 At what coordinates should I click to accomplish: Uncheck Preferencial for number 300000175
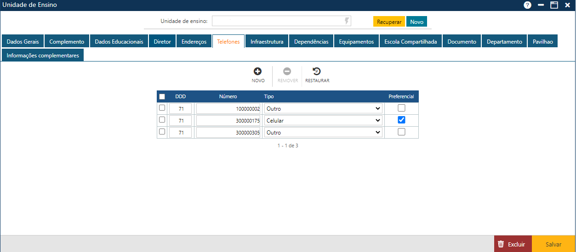point(401,120)
